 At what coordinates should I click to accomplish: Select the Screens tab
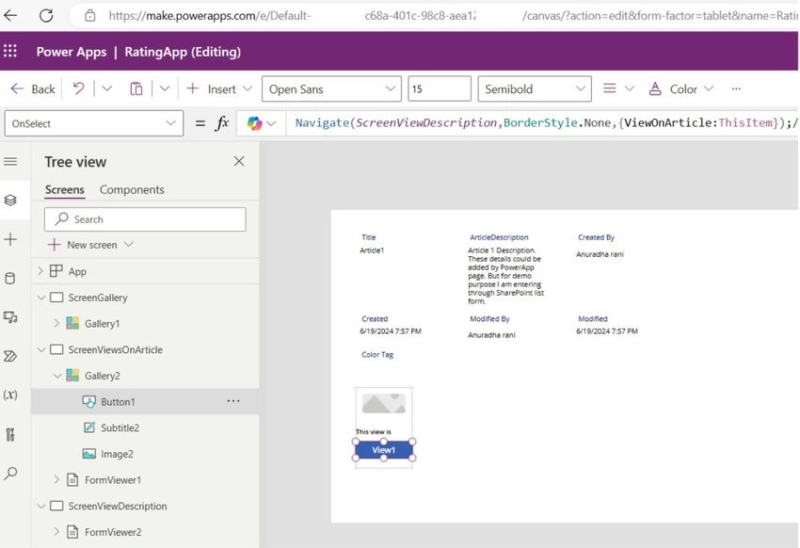64,190
